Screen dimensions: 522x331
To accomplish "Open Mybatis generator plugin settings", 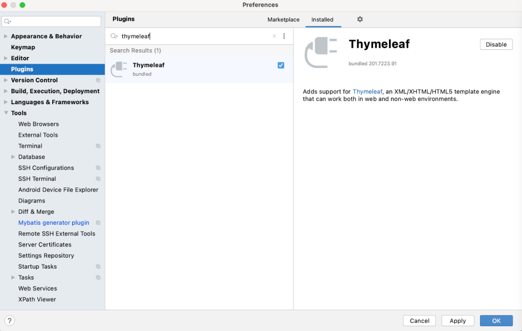I will [53, 222].
